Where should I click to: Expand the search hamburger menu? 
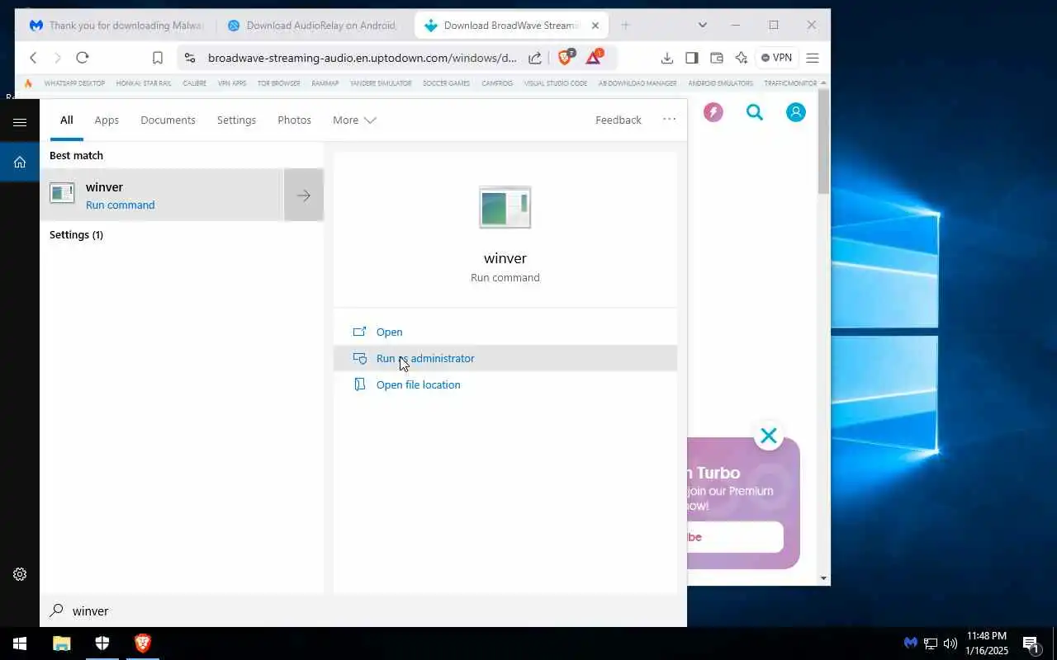click(x=20, y=122)
